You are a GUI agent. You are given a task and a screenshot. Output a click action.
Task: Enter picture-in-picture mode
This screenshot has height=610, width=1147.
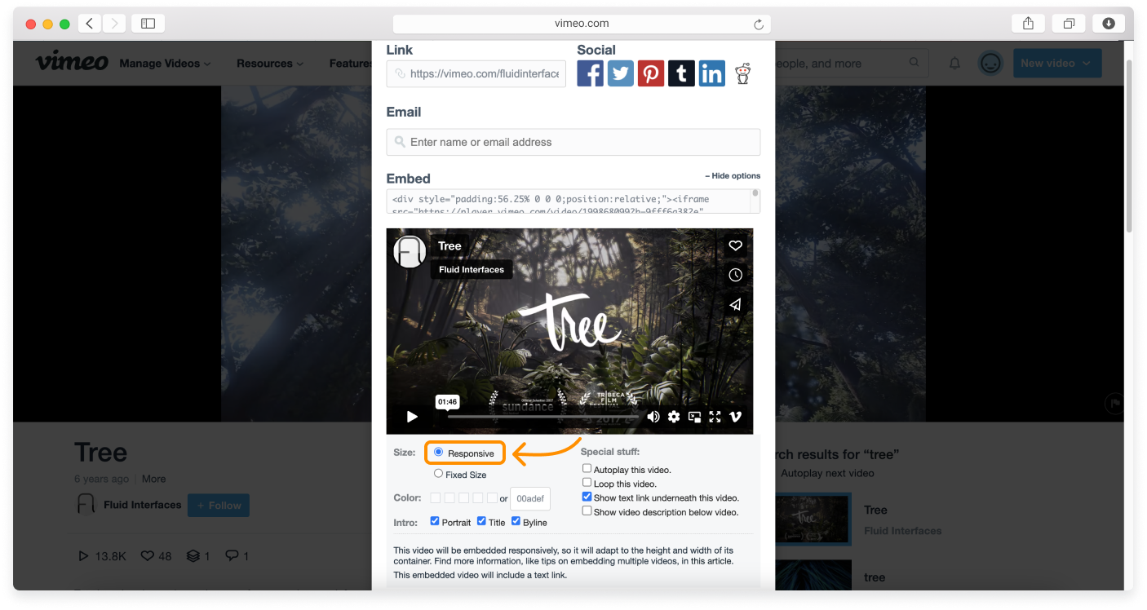click(694, 416)
